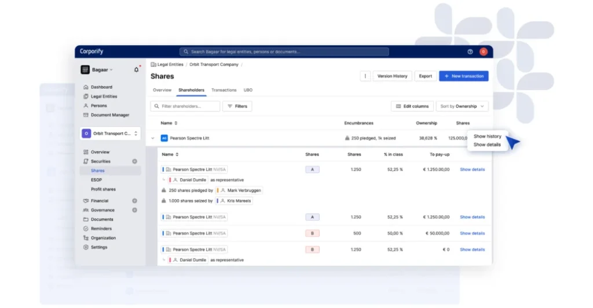The height and width of the screenshot is (308, 593).
Task: Show details for the € 0 row
Action: point(472,250)
